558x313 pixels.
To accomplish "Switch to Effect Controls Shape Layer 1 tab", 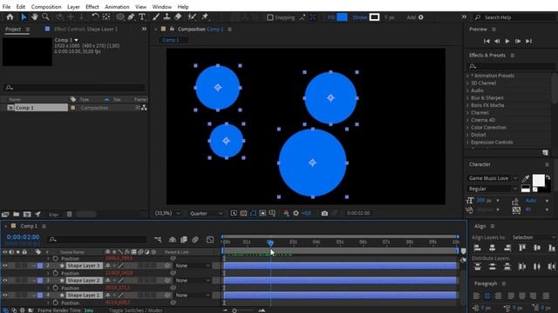I will [85, 29].
